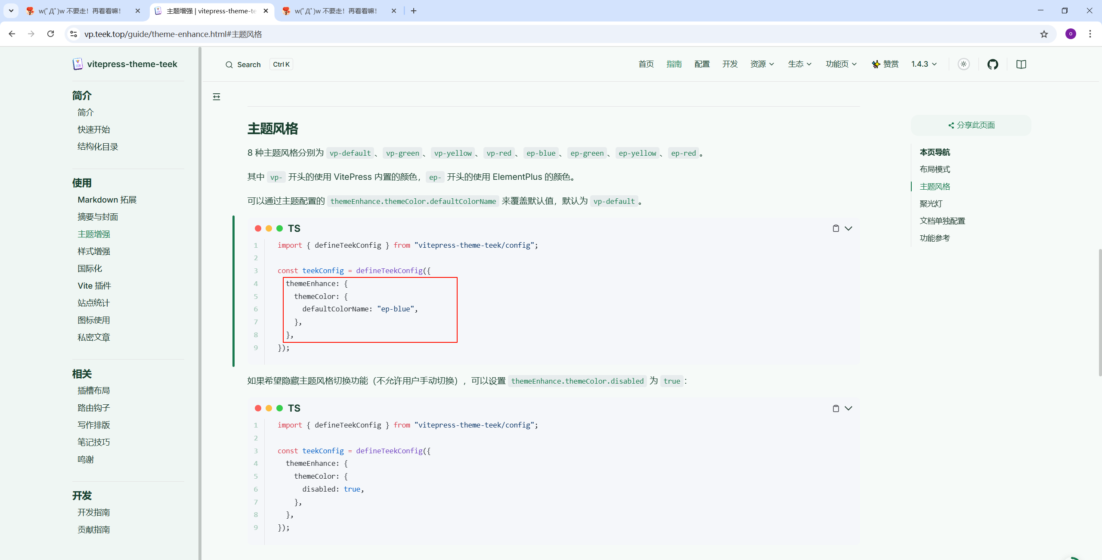
Task: Jump to 布局模式 in page outline
Action: point(935,169)
